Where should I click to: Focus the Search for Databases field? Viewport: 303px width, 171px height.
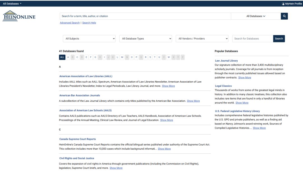pos(252,39)
